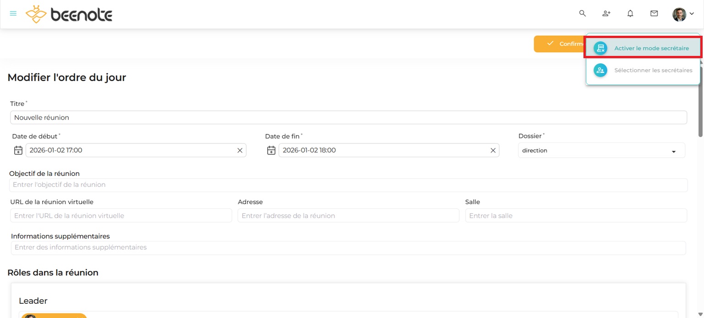This screenshot has width=704, height=318.
Task: Clear the start date value
Action: 240,150
